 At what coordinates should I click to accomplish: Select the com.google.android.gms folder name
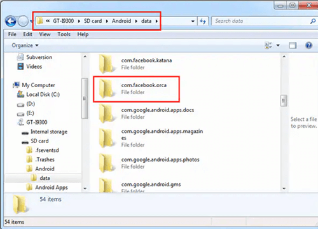tap(151, 184)
